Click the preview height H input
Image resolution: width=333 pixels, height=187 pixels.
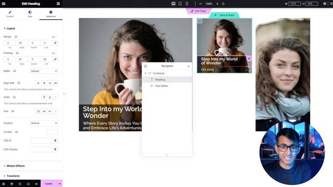(312, 4)
